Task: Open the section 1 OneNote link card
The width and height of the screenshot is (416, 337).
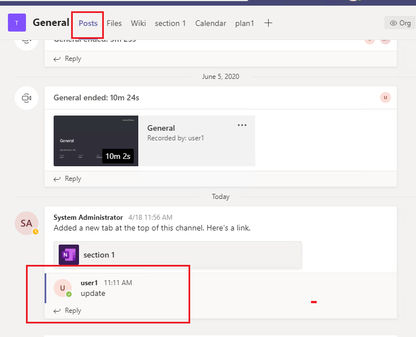Action: point(177,255)
